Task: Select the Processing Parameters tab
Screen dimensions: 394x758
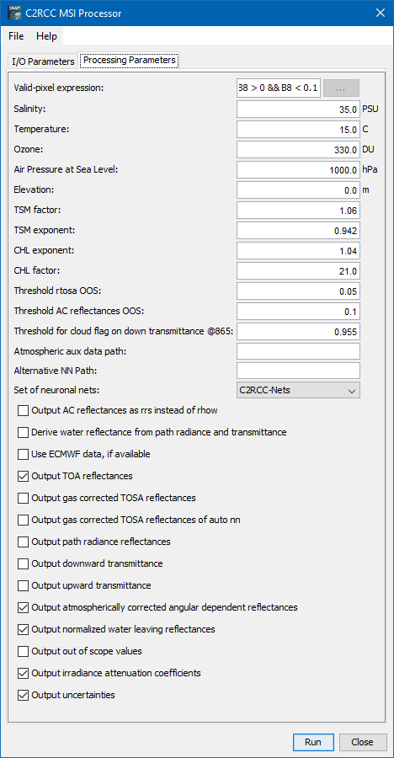Action: coord(129,61)
